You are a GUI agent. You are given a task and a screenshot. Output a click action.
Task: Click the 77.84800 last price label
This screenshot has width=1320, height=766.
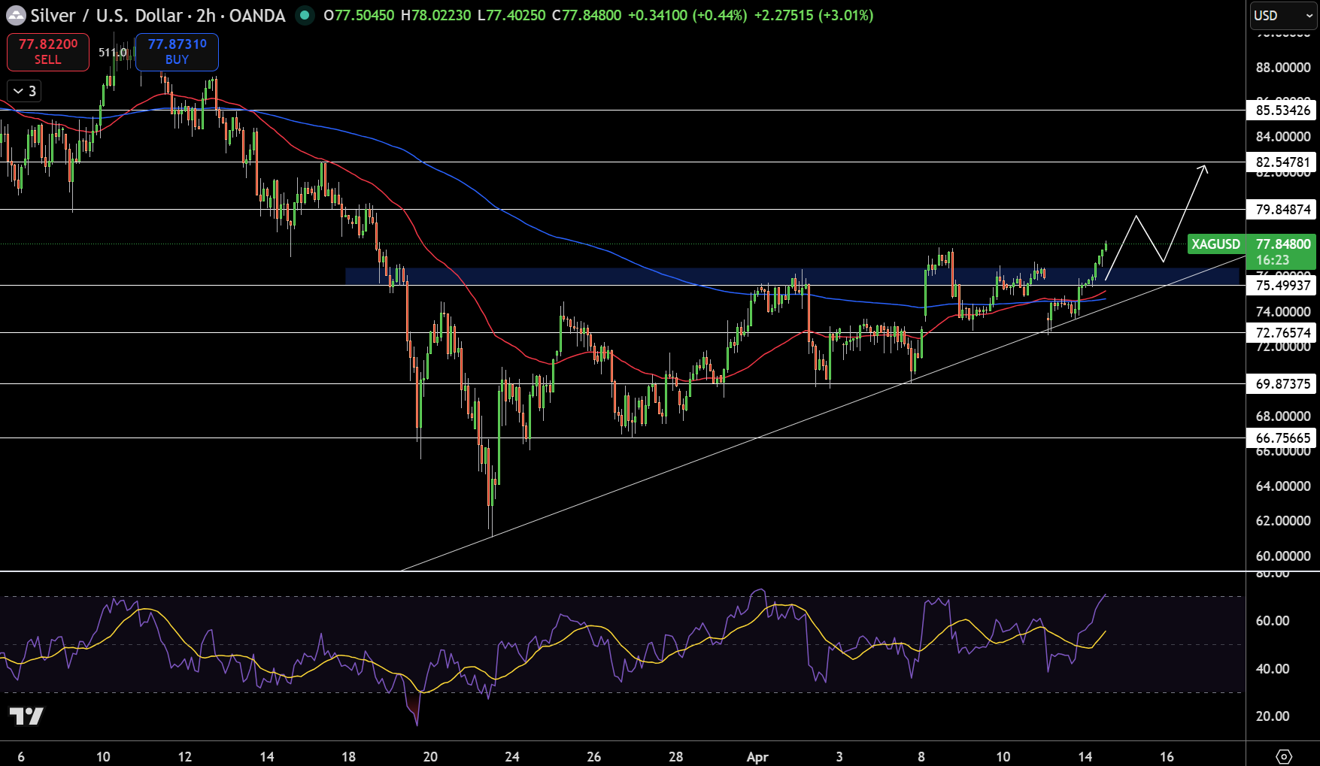tap(1282, 244)
